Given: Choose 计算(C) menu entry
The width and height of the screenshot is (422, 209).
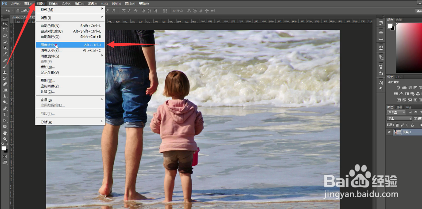Looking at the screenshot, I should (x=70, y=92).
